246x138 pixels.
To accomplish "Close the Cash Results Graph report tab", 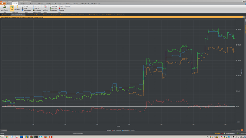I will (x=24, y=15).
